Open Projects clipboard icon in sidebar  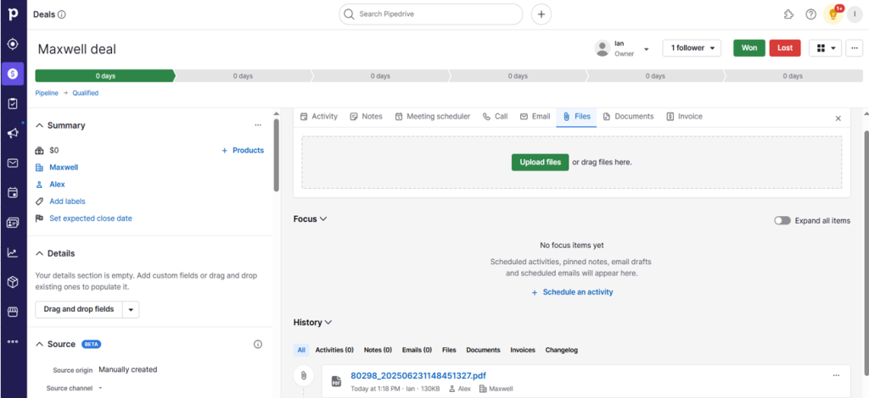click(x=13, y=103)
